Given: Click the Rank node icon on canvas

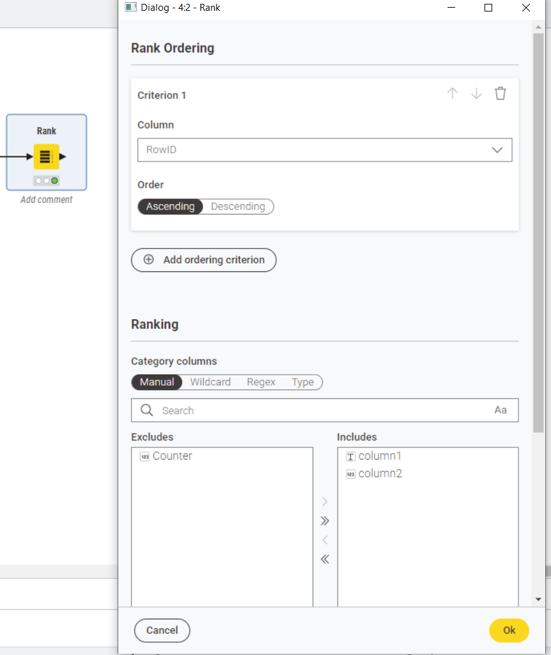Looking at the screenshot, I should pyautogui.click(x=46, y=156).
